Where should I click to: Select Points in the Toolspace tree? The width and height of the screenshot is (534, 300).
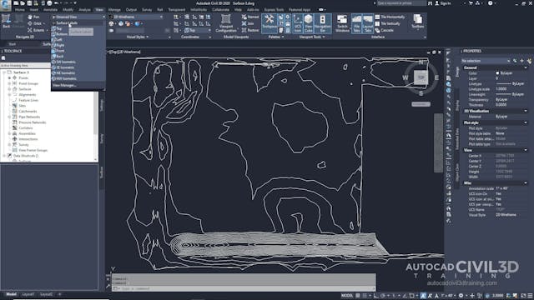coord(23,77)
